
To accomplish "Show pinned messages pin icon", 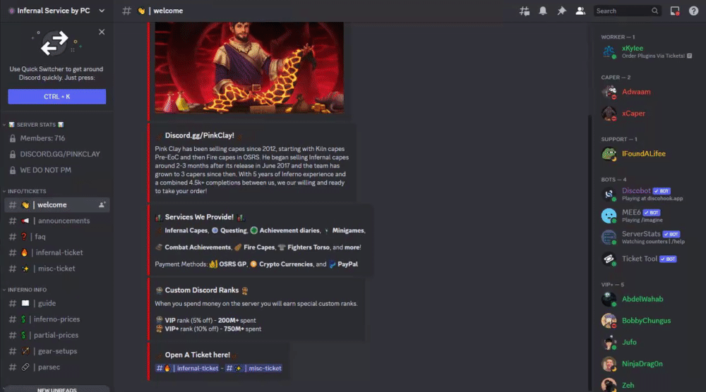I will pos(561,11).
